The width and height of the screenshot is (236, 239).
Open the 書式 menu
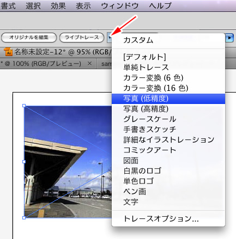[8, 6]
